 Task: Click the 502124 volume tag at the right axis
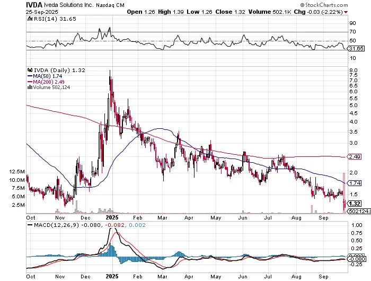pyautogui.click(x=358, y=211)
